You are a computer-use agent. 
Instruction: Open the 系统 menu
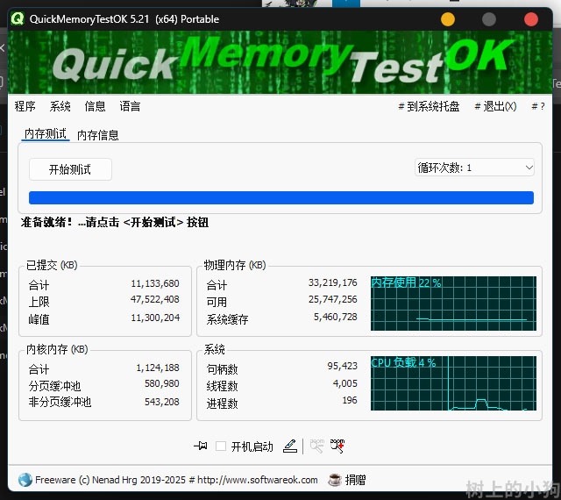[60, 106]
